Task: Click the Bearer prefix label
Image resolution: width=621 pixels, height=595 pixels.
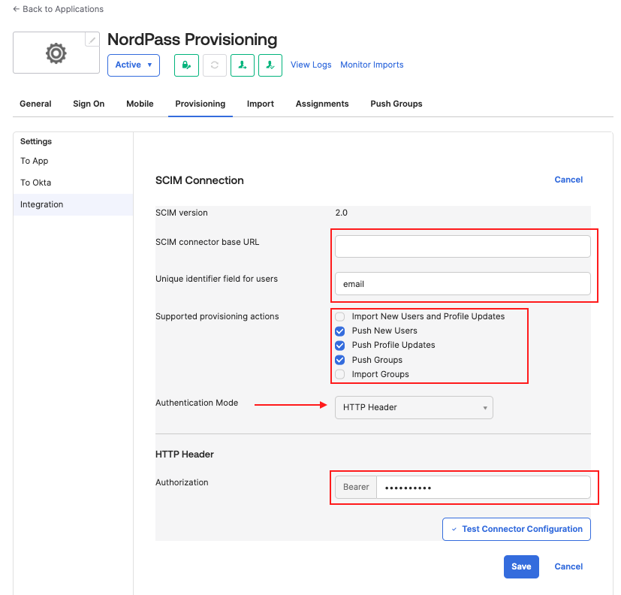Action: 356,487
